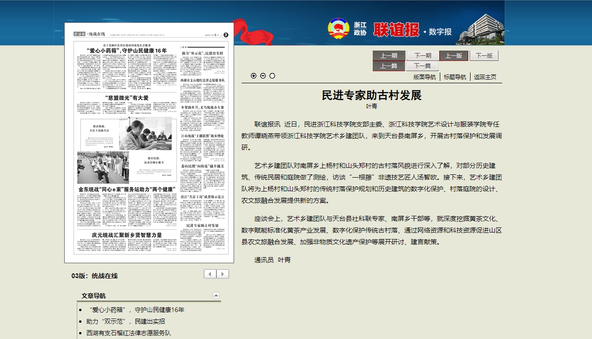Click the reset font size circle icon
The height and width of the screenshot is (339, 592).
pos(272,76)
